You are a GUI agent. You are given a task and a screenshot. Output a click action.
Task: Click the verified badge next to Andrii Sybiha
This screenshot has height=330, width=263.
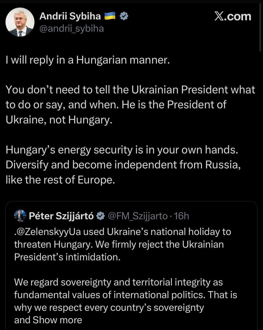click(x=124, y=16)
